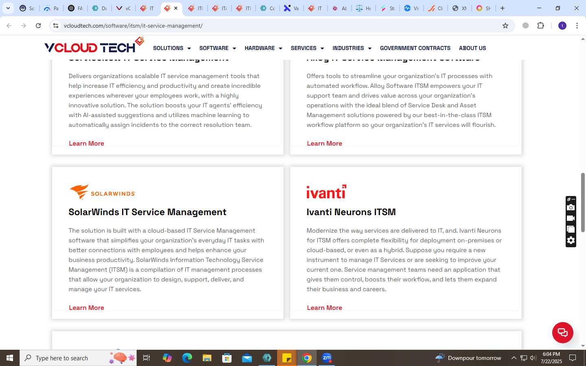View site information icon in address bar
586x366 pixels.
56,26
